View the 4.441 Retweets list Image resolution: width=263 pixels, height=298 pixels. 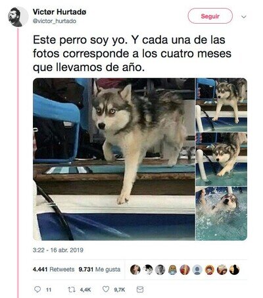53,269
